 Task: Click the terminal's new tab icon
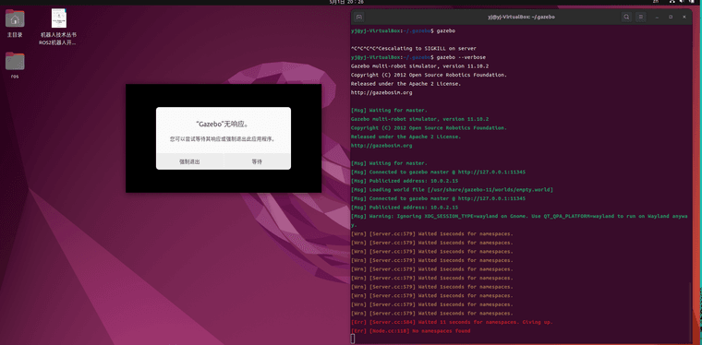359,17
